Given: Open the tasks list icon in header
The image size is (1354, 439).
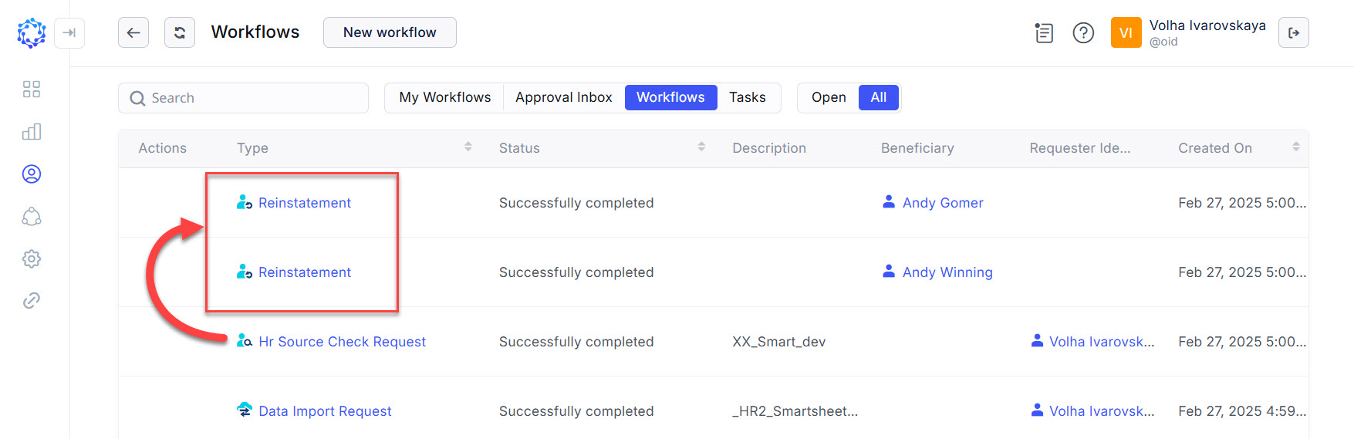Looking at the screenshot, I should pyautogui.click(x=1044, y=32).
